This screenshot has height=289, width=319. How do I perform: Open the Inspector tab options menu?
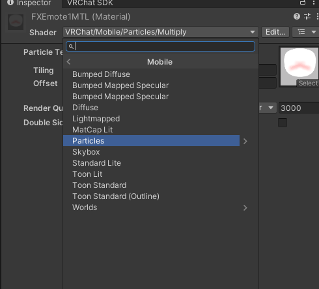pos(314,3)
